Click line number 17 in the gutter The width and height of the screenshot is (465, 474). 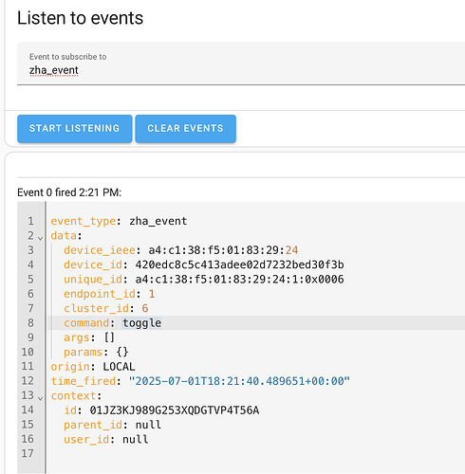coord(28,454)
